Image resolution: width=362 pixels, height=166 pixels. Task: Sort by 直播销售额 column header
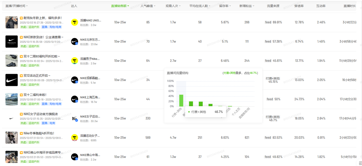pos(120,6)
